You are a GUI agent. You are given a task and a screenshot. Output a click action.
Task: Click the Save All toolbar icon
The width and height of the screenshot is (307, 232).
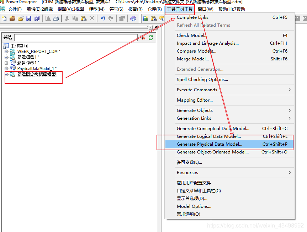coord(37,18)
